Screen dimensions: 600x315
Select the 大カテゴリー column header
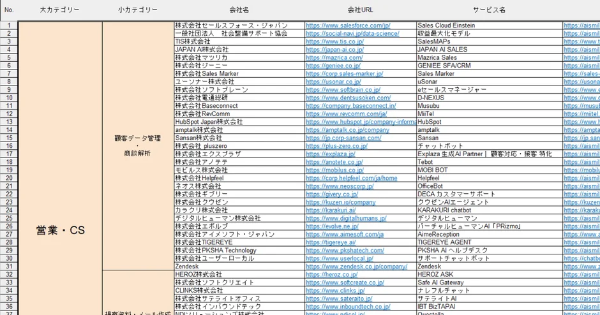60,10
